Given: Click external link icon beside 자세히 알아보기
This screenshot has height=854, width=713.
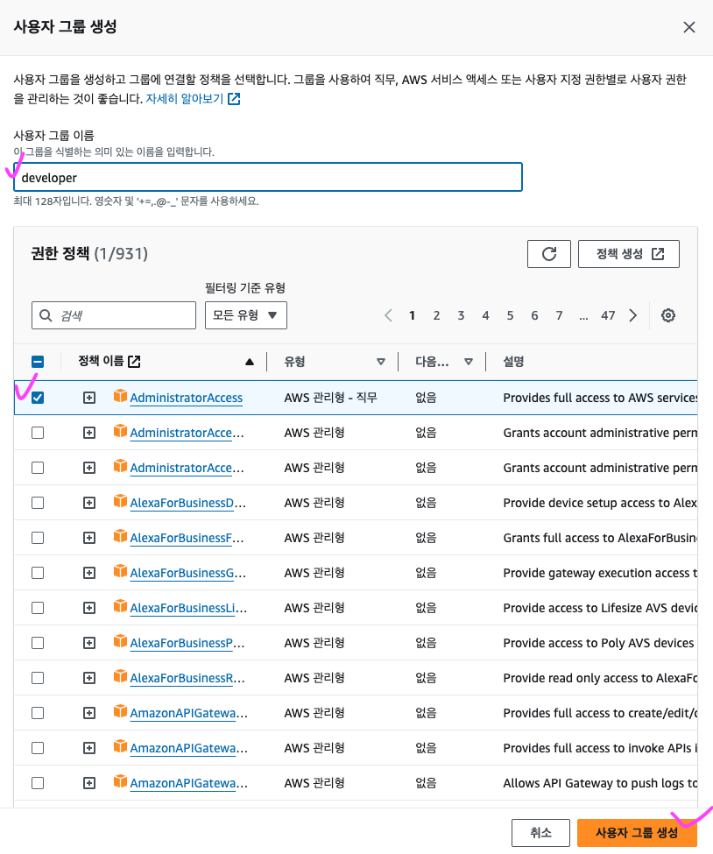Looking at the screenshot, I should 234,99.
